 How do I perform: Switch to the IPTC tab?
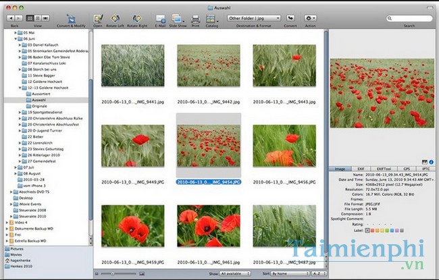coord(426,169)
